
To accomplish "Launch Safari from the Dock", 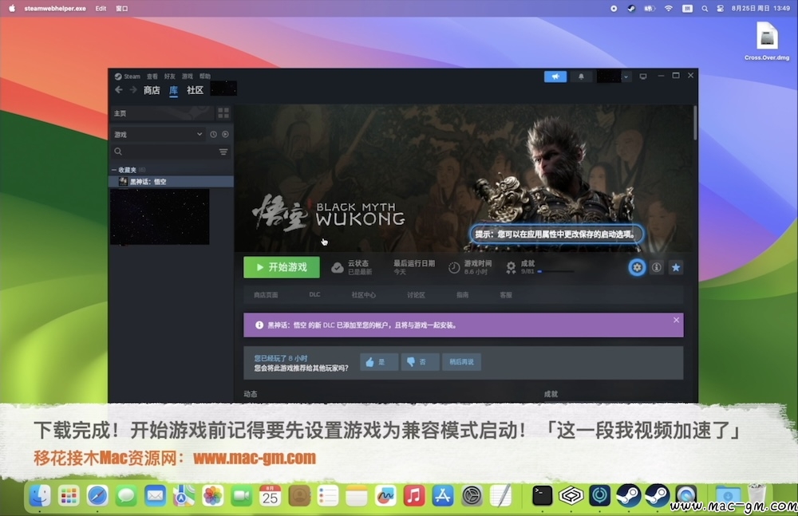I will (97, 495).
